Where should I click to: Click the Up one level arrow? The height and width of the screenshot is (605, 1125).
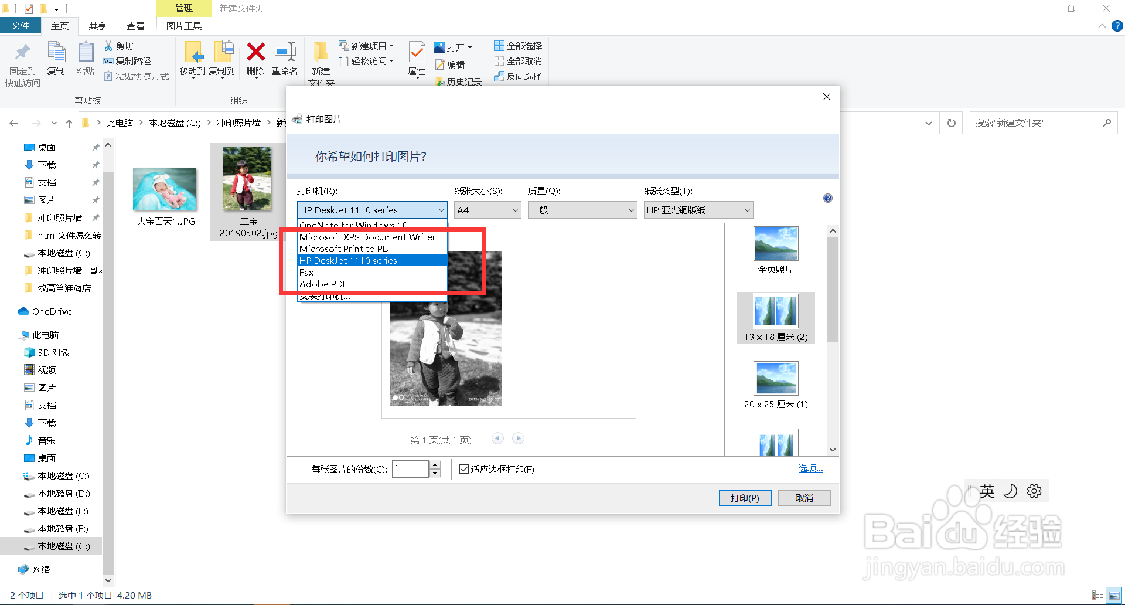coord(69,123)
